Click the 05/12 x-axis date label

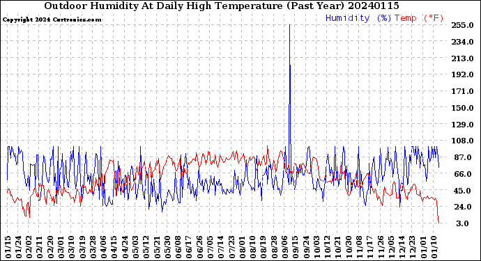[x=146, y=247]
